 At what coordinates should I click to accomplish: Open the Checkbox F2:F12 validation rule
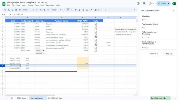158,18
